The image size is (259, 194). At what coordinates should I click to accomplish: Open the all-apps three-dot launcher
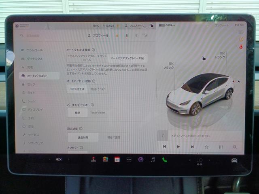click(129, 160)
